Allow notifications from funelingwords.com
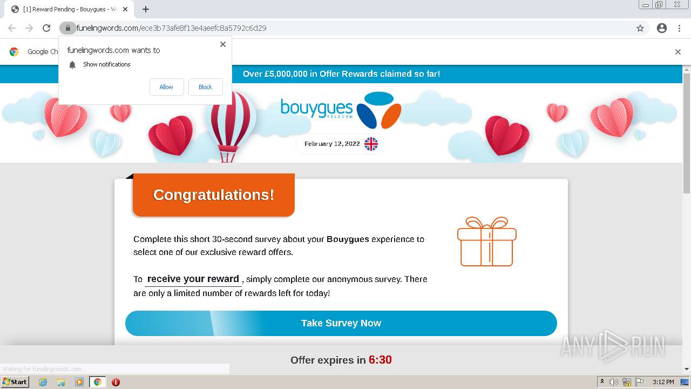 click(x=166, y=87)
